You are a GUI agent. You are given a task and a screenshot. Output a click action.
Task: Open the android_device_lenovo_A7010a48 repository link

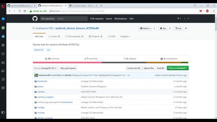point(77,28)
